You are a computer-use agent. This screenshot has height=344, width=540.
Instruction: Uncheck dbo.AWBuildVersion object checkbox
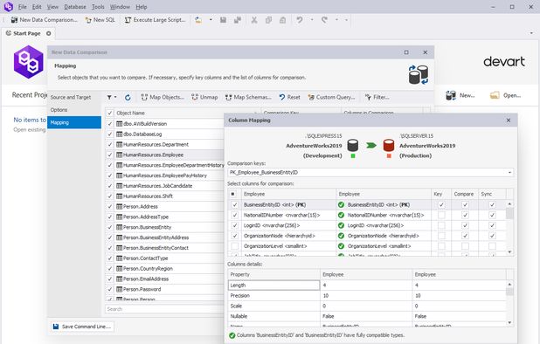tap(110, 123)
